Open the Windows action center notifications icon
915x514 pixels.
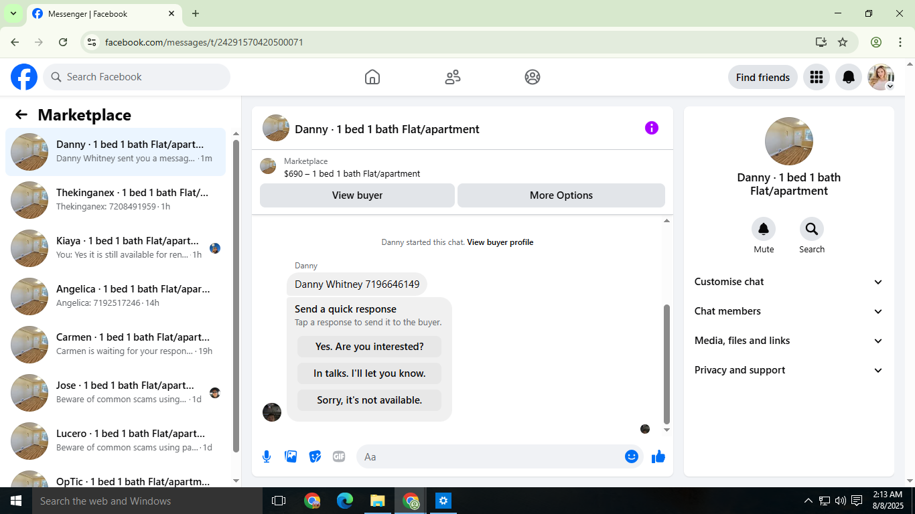[857, 501]
